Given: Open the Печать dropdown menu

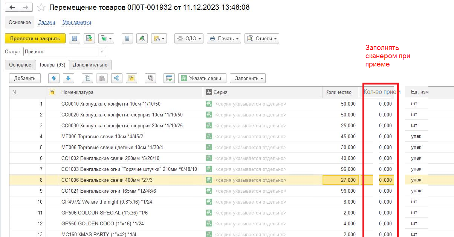Looking at the screenshot, I should tap(224, 38).
